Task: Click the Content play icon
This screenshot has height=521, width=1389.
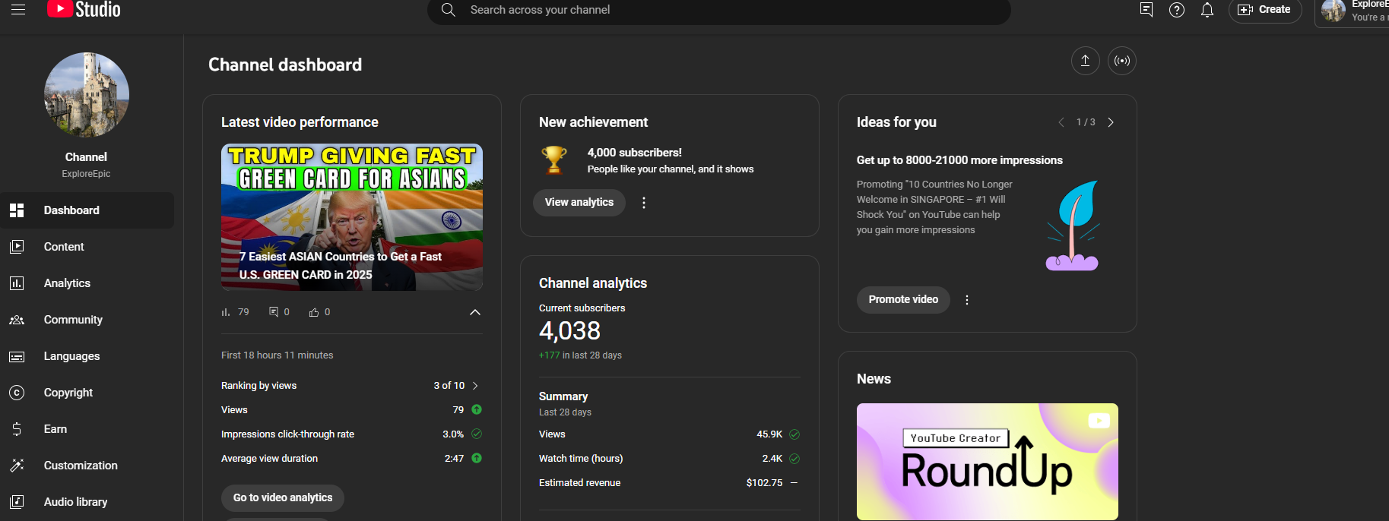Action: coord(17,247)
